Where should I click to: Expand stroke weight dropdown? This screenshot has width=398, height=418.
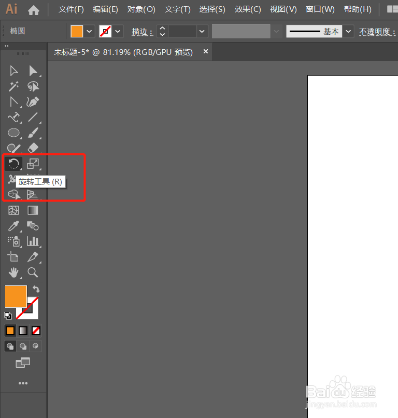click(x=202, y=32)
